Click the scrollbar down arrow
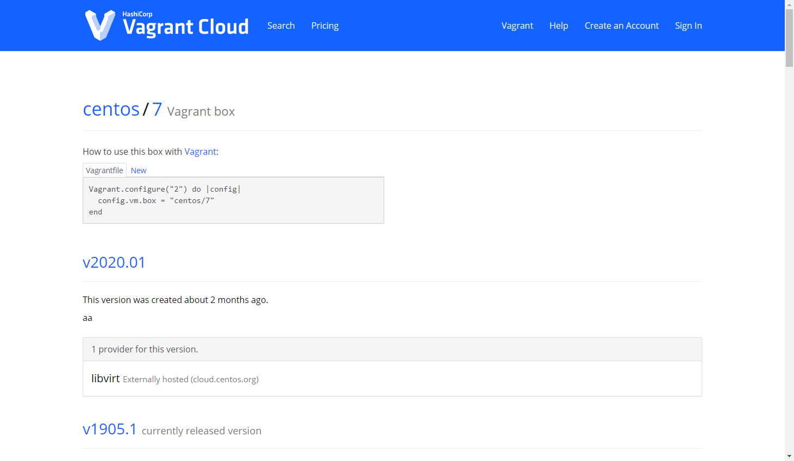Screen dimensions: 794x461 (x=789, y=456)
